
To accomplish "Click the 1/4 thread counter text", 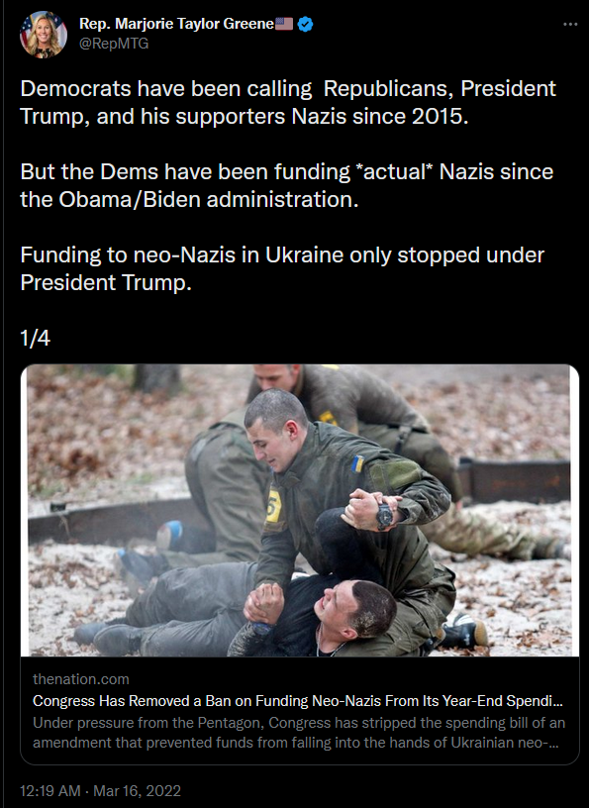I will tap(35, 338).
